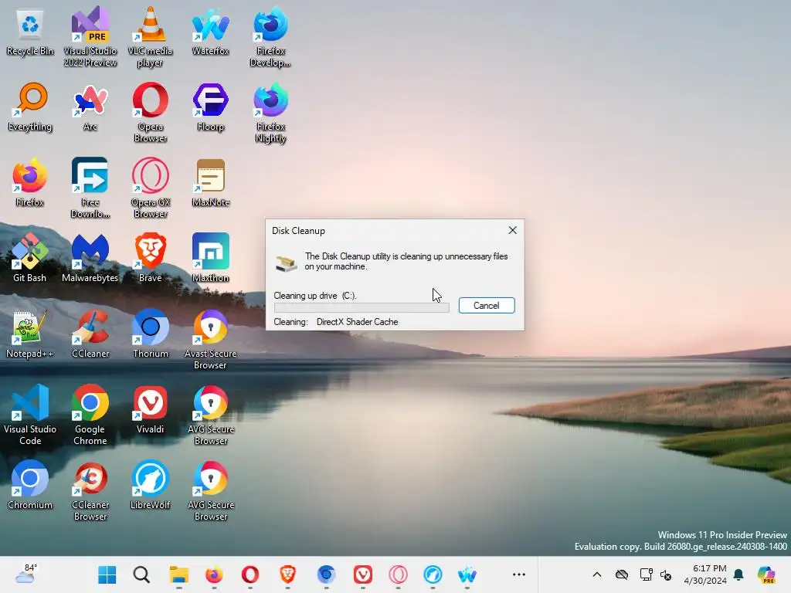Viewport: 791px width, 593px height.
Task: Select the Git Bash desktop shortcut
Action: tap(30, 258)
